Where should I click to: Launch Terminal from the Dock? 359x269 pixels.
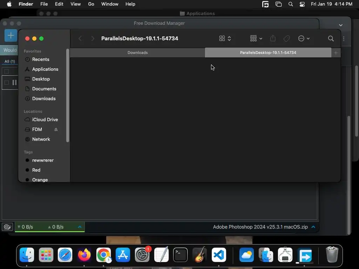pyautogui.click(x=181, y=255)
